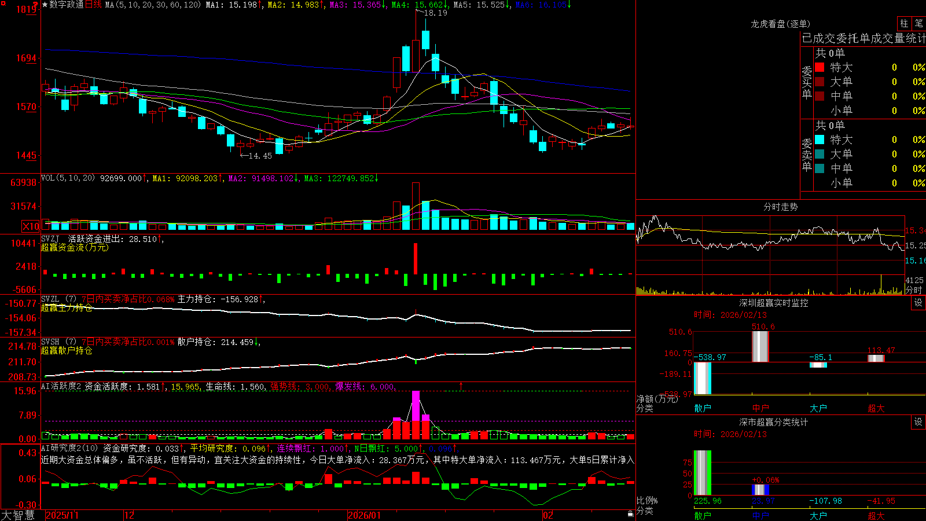The width and height of the screenshot is (926, 521).
Task: Open 设 settings for 深市超赢分类统计
Action: point(918,422)
